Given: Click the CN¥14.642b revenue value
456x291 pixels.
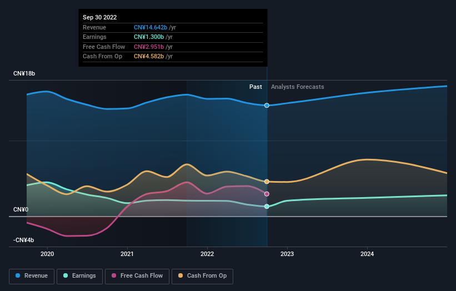Looking at the screenshot, I should (x=151, y=27).
